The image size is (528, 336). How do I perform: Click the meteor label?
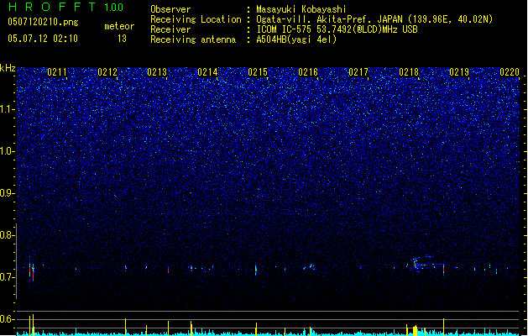click(119, 26)
